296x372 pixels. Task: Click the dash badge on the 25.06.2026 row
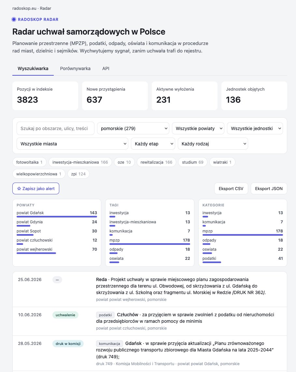click(57, 280)
